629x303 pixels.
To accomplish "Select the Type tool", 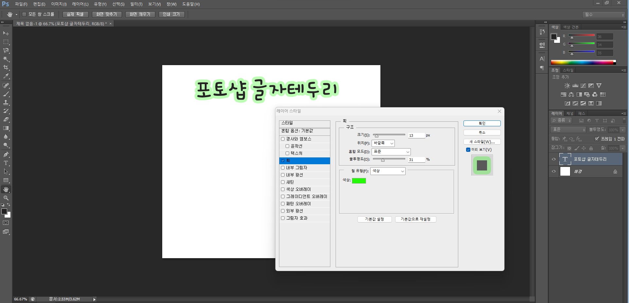I will tap(6, 163).
